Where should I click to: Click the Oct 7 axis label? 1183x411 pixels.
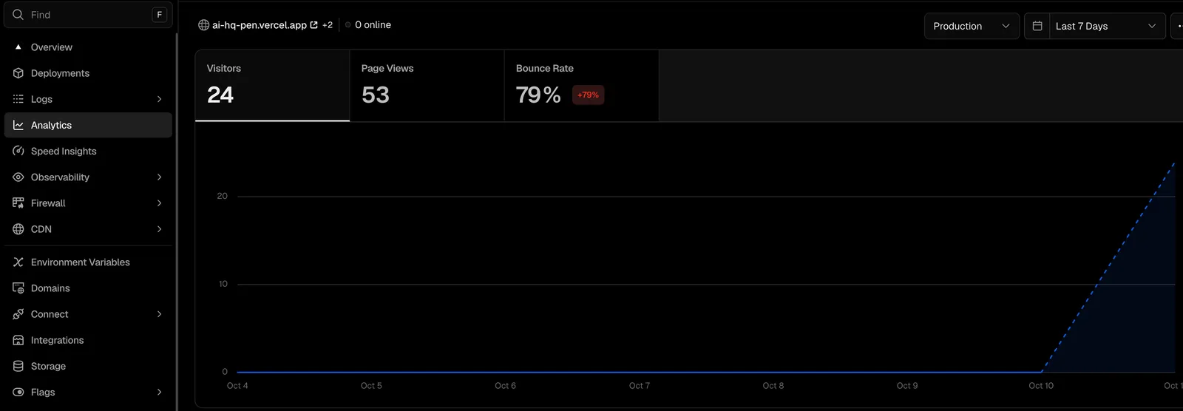pos(640,386)
